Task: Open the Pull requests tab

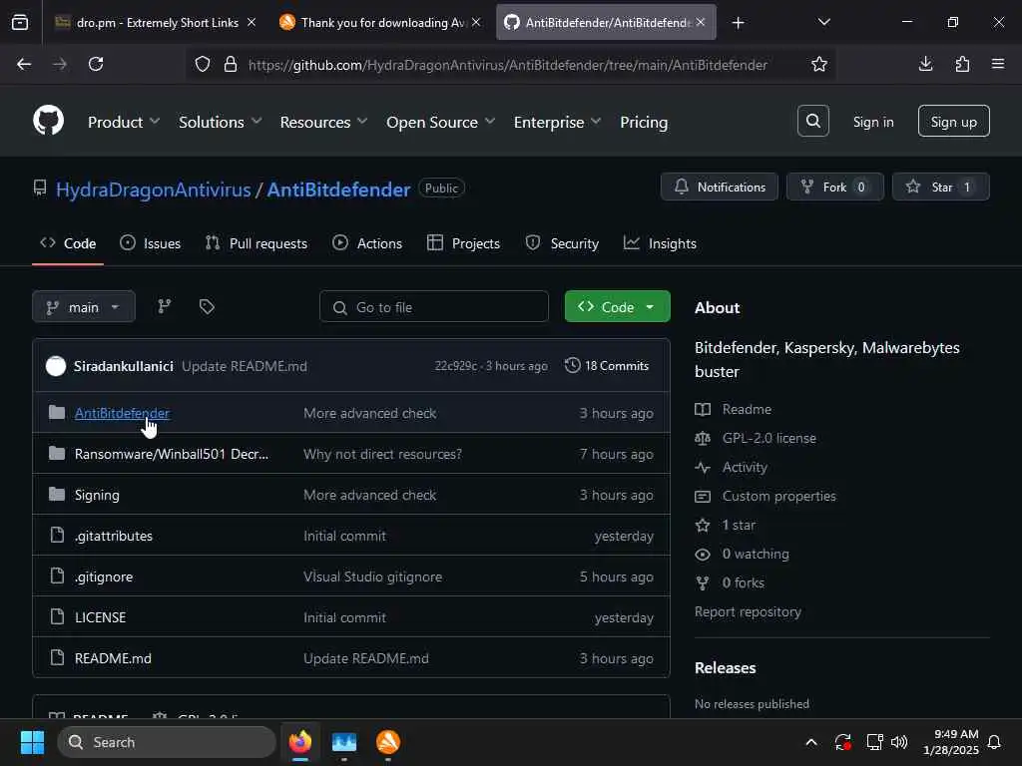Action: tap(256, 243)
